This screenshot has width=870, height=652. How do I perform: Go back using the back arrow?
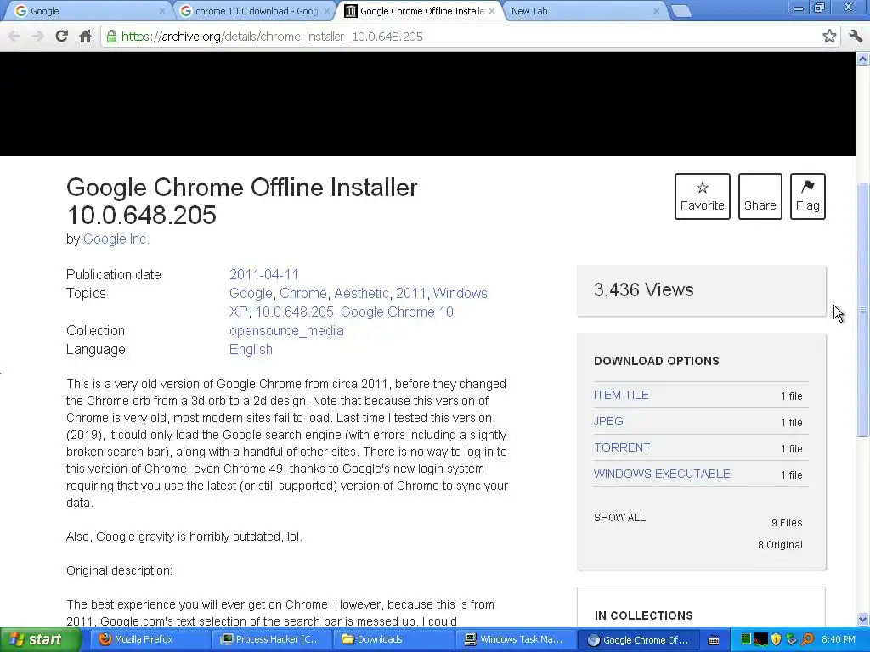coord(14,37)
